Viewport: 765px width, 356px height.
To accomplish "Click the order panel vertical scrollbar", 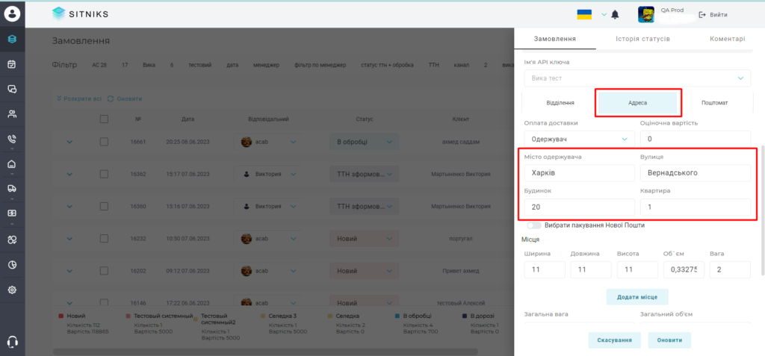I will coord(763,210).
